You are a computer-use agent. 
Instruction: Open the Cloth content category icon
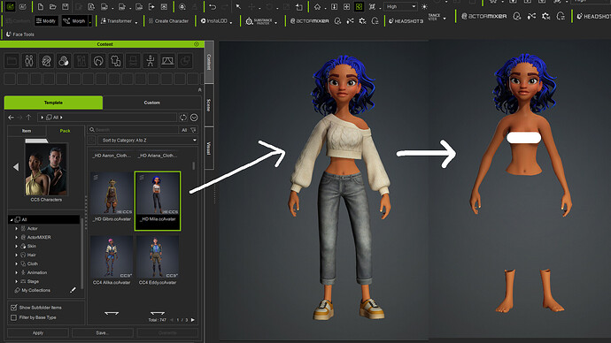pyautogui.click(x=116, y=61)
